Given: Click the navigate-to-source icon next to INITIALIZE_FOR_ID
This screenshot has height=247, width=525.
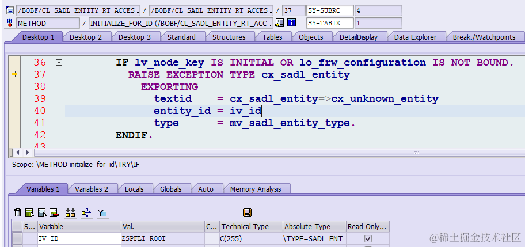Looking at the screenshot, I should click(x=279, y=23).
